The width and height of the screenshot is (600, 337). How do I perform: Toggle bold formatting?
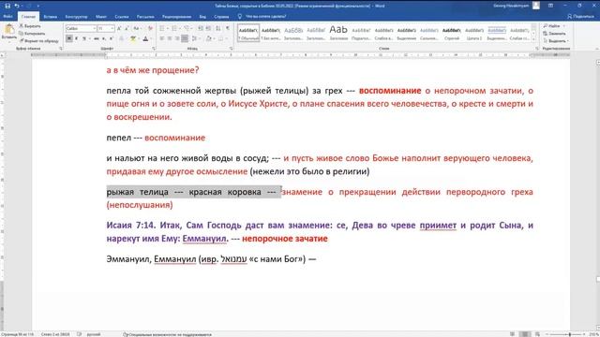[x=68, y=38]
